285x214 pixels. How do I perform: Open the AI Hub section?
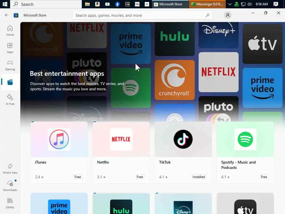coord(10,100)
